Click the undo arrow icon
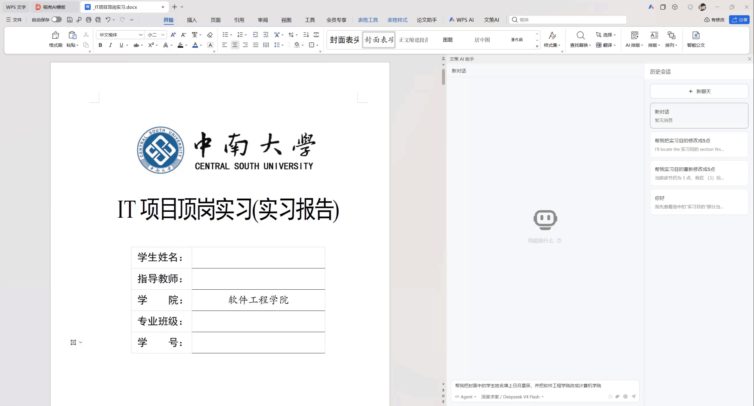The width and height of the screenshot is (754, 406). tap(108, 20)
